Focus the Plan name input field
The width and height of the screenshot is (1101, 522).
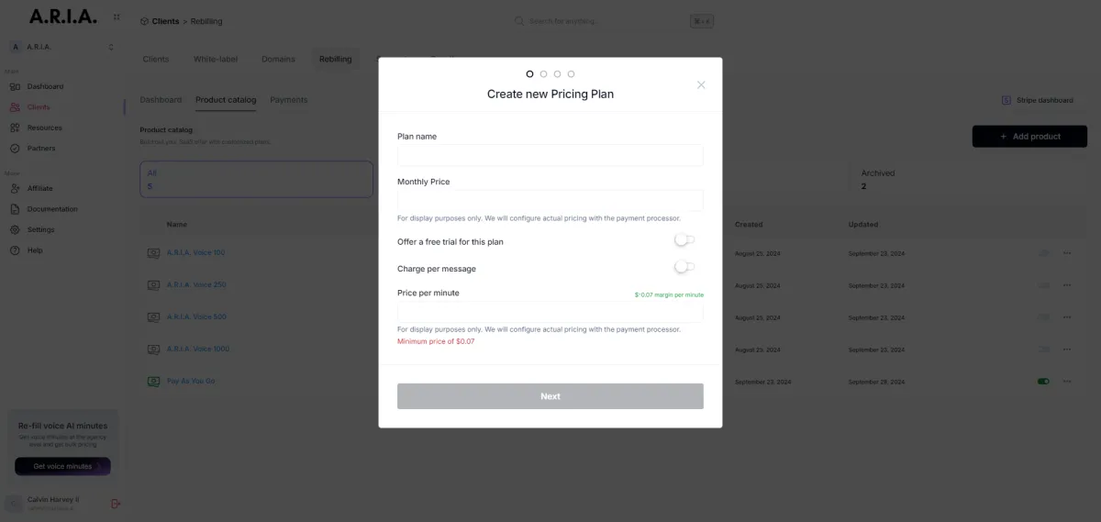(550, 155)
